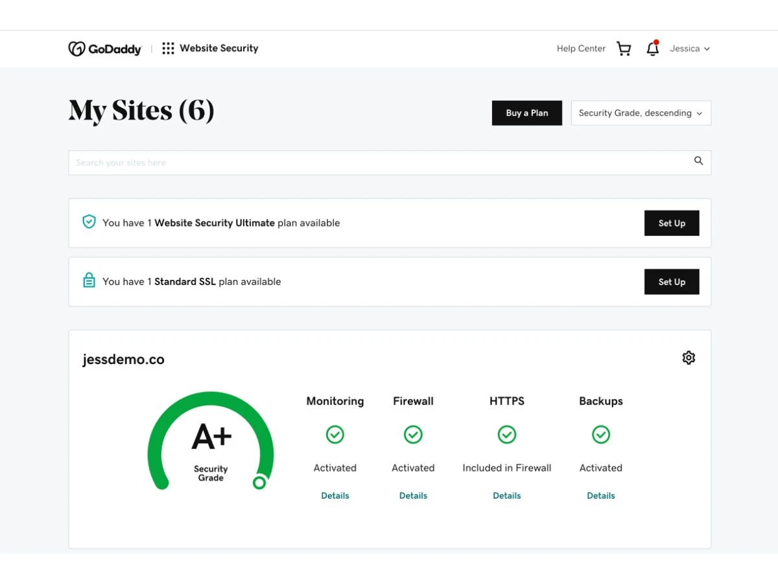Open Monitoring Details link
Viewport: 778px width, 583px height.
click(x=335, y=496)
